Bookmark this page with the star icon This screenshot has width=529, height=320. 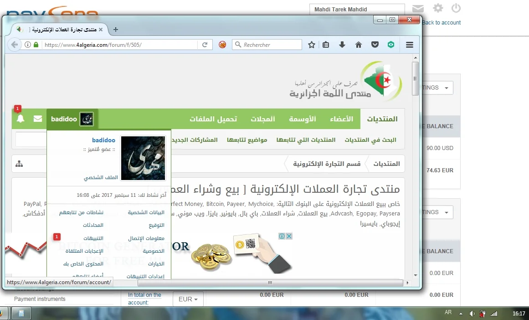click(x=312, y=45)
